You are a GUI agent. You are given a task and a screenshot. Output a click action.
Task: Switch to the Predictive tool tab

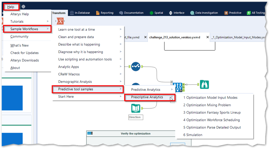[233, 13]
